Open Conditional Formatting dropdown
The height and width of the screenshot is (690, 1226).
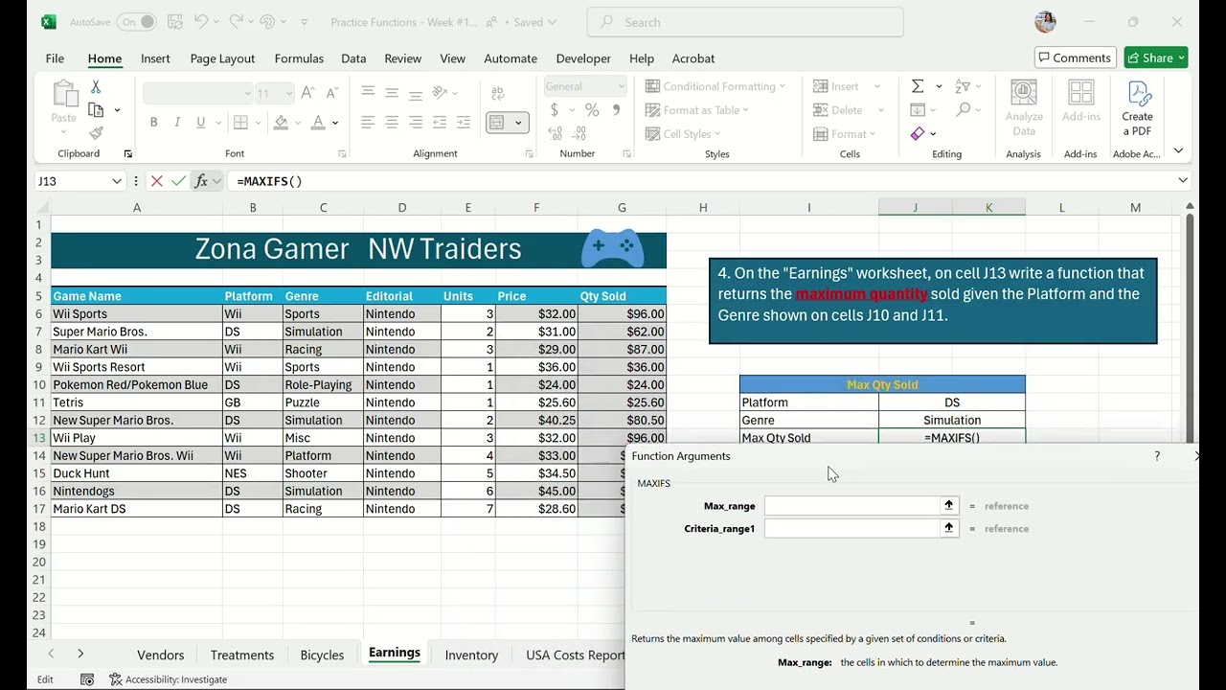click(x=715, y=86)
